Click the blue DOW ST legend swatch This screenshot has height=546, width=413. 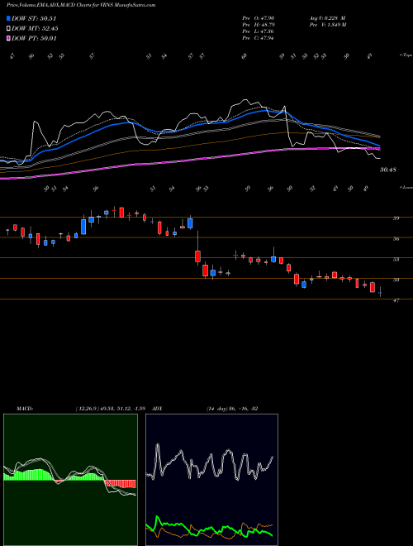click(x=9, y=18)
